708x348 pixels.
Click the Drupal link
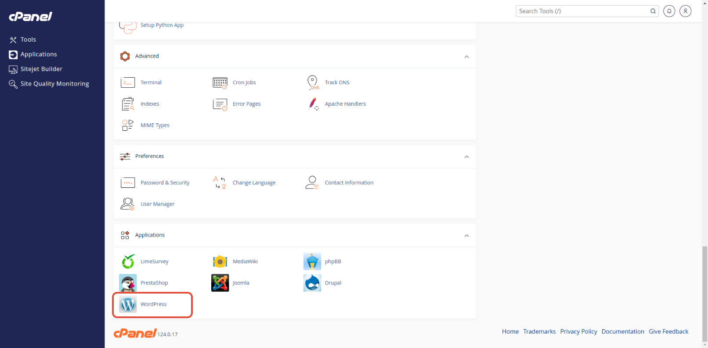pyautogui.click(x=333, y=283)
